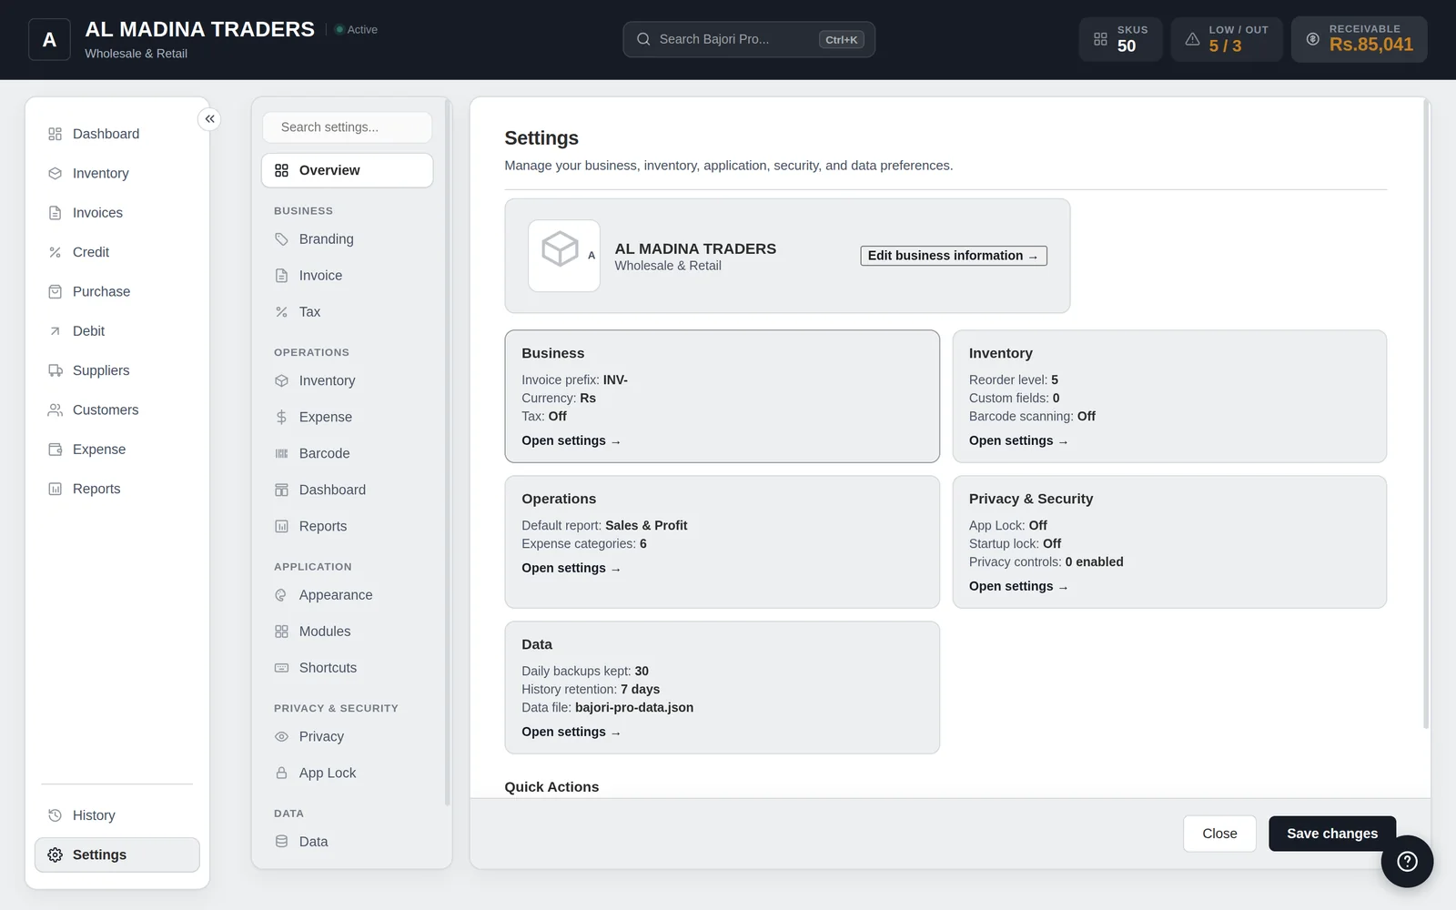Click the Purchase bag icon in main sidebar

click(x=55, y=291)
